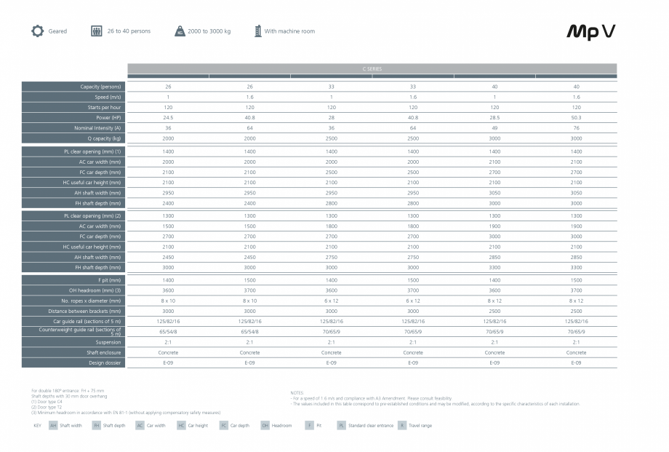Click the Geared gear icon

(36, 31)
